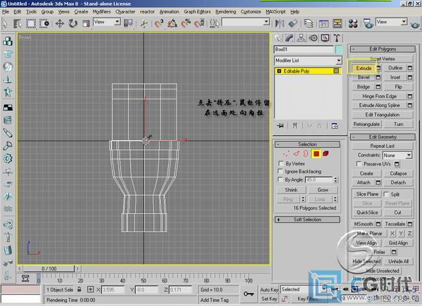The width and height of the screenshot is (422, 306).
Task: Toggle Auto Key animation mode
Action: click(269, 290)
